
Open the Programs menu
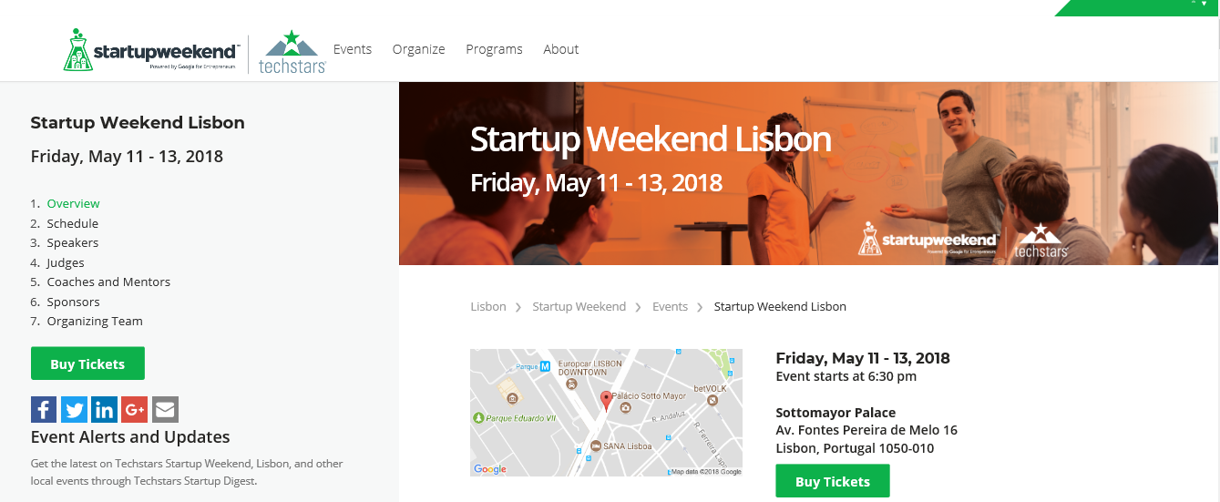(x=494, y=49)
